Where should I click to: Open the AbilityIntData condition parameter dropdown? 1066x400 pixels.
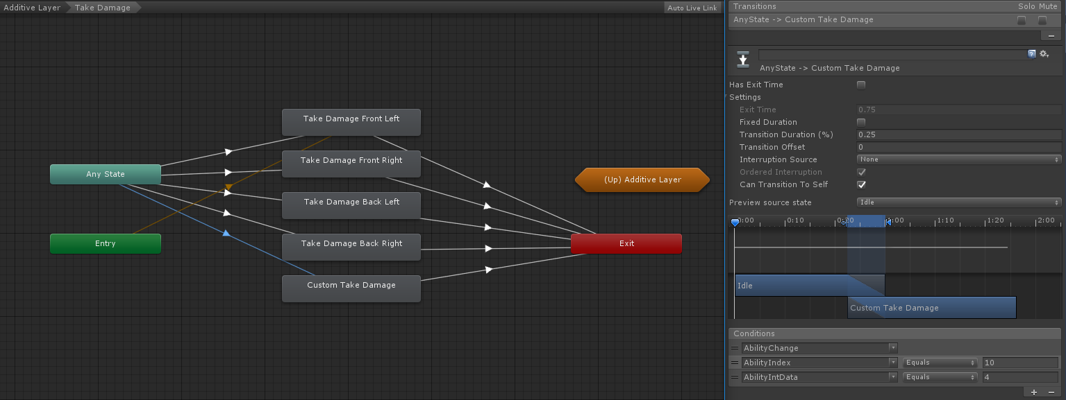click(819, 376)
